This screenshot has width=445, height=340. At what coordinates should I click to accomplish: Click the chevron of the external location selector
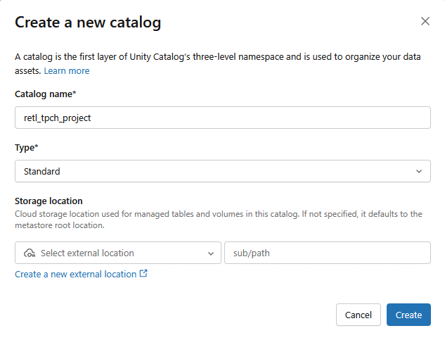pos(211,253)
